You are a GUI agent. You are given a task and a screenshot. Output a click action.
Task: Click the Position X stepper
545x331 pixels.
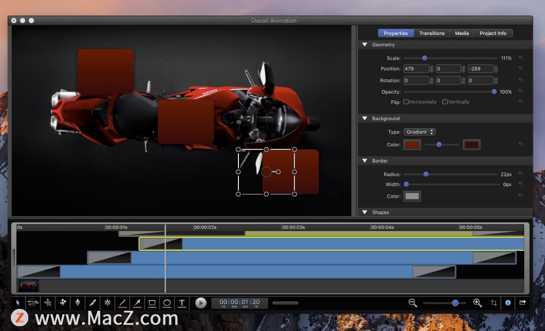point(431,68)
